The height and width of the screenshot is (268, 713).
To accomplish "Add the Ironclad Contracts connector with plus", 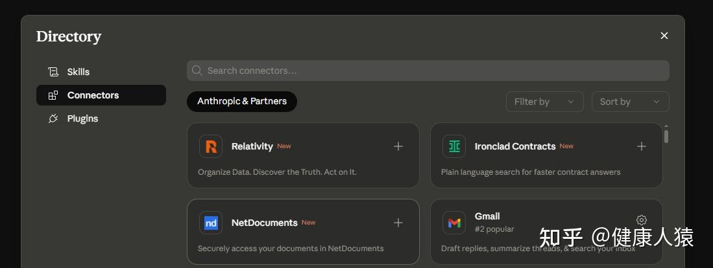I will [641, 146].
